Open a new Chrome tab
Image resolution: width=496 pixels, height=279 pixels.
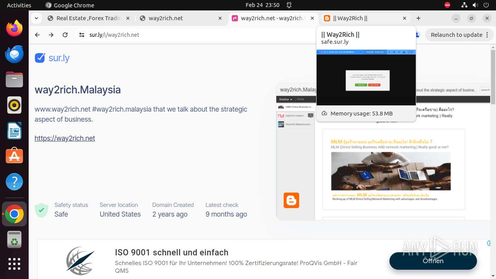(418, 18)
